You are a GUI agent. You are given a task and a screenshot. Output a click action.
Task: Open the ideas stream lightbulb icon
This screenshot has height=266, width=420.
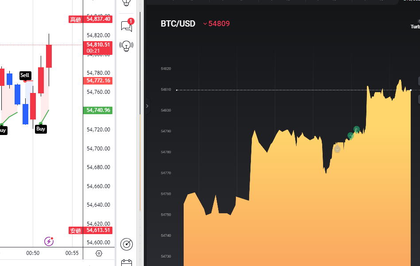(127, 46)
